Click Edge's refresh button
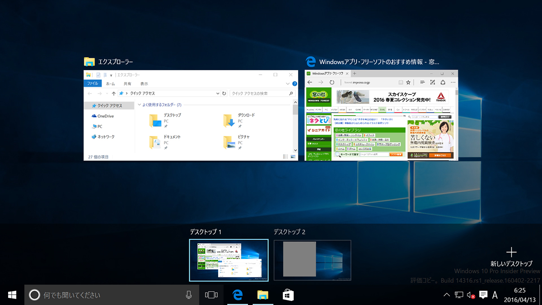Image resolution: width=542 pixels, height=305 pixels. coord(332,82)
